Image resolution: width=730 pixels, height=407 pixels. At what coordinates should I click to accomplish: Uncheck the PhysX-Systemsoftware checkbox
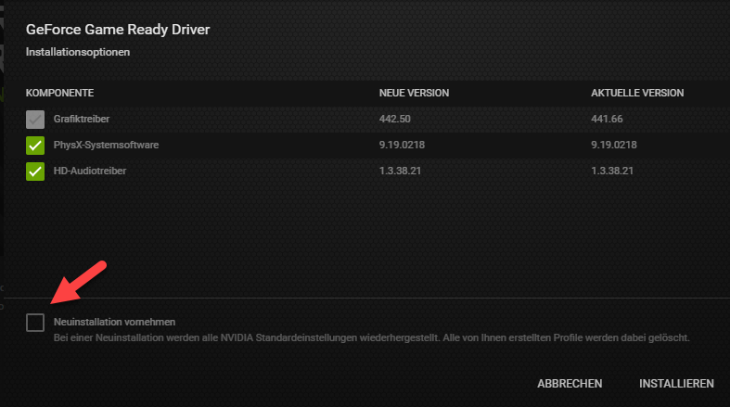point(35,146)
